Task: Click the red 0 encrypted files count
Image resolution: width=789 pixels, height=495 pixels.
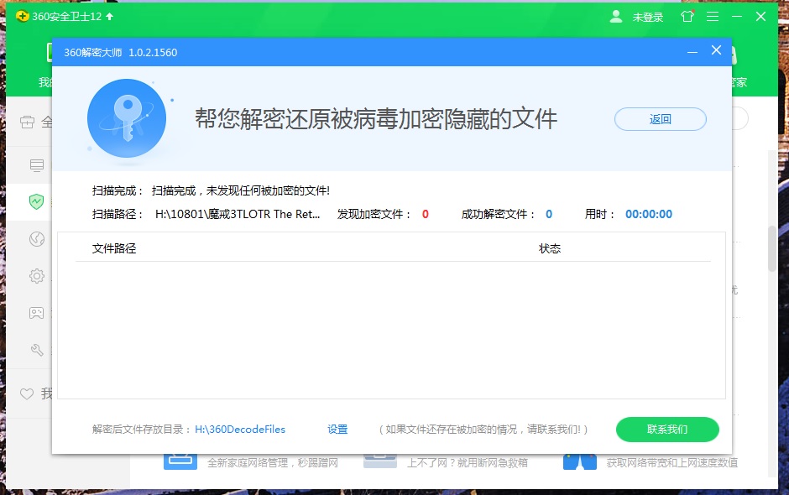Action: coord(426,214)
